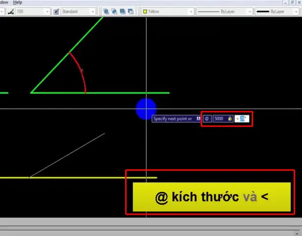This screenshot has width=302, height=236.
Task: Click the Dimension Style icon beside 100
Action: tap(11, 12)
